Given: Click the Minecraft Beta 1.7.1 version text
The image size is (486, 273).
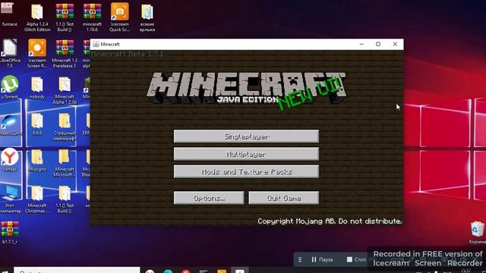Looking at the screenshot, I should tap(128, 54).
